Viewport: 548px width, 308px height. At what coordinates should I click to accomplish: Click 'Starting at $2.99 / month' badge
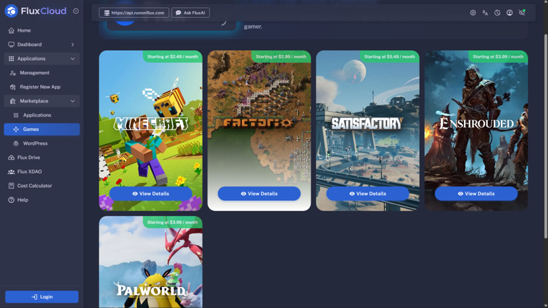coord(281,57)
